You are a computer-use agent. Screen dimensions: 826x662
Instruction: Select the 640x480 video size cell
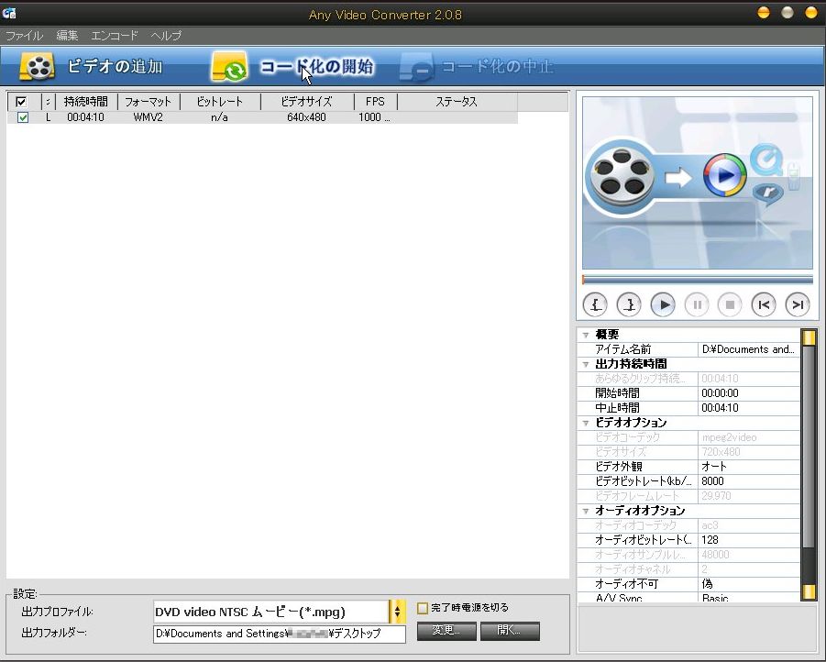tap(306, 117)
